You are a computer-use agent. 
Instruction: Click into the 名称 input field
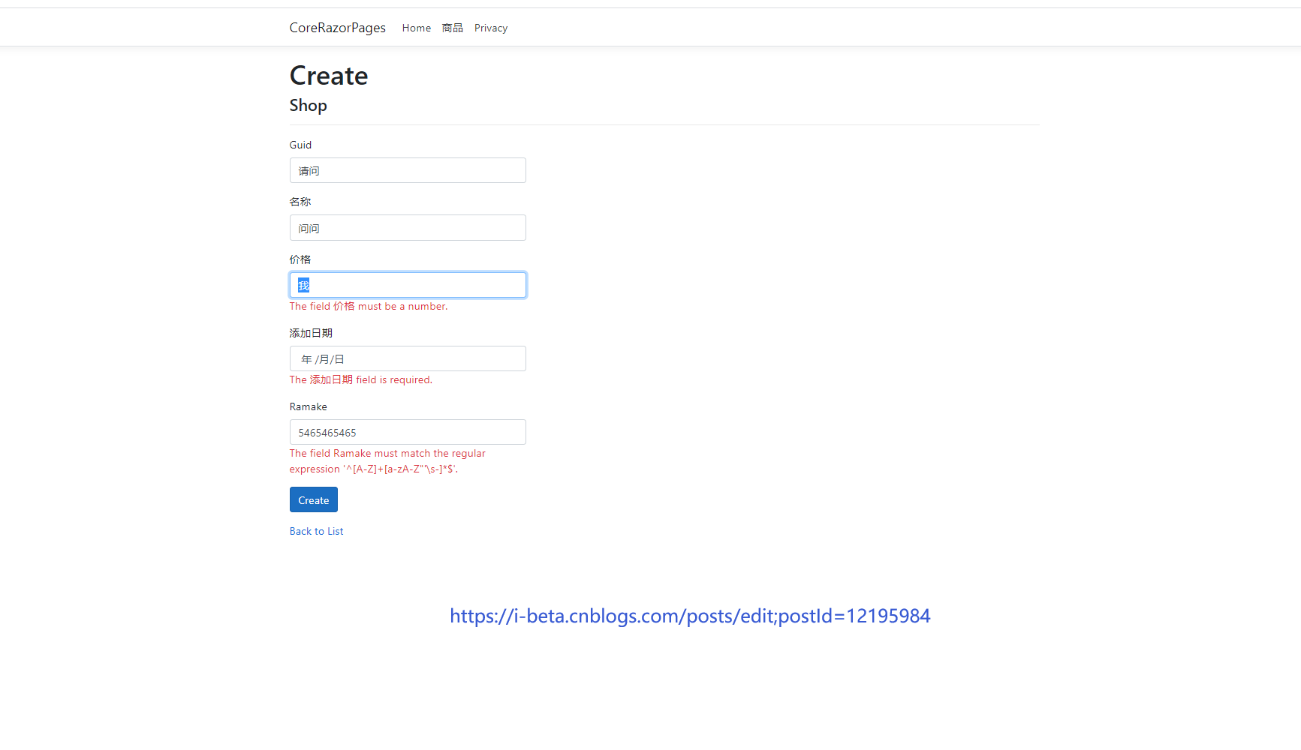coord(408,228)
